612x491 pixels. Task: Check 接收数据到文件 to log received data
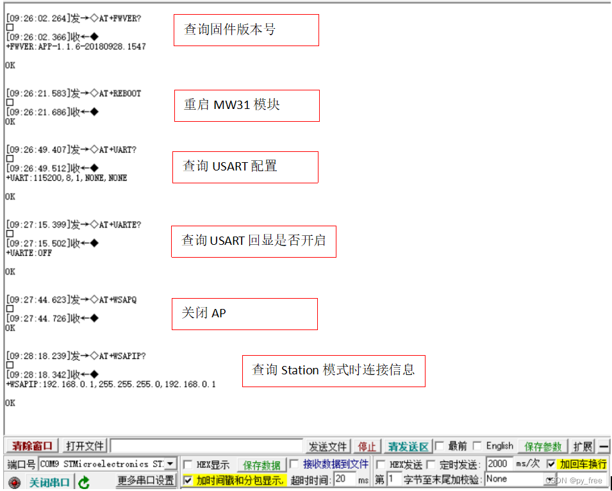[294, 465]
